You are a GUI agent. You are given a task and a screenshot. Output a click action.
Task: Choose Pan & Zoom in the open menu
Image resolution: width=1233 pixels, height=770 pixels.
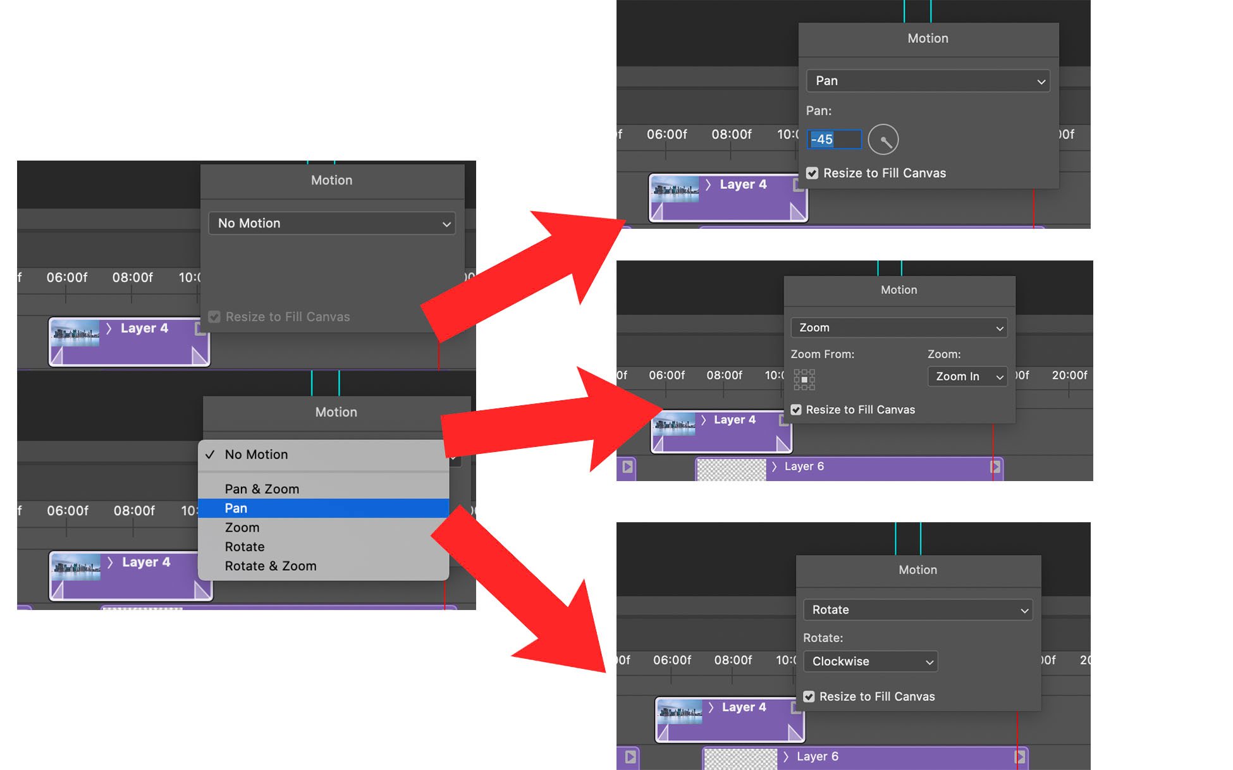[262, 489]
